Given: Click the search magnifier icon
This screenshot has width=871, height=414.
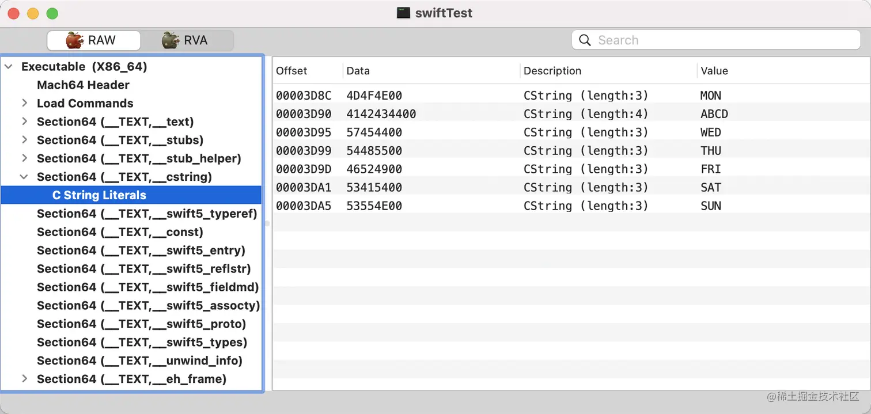Looking at the screenshot, I should 585,40.
